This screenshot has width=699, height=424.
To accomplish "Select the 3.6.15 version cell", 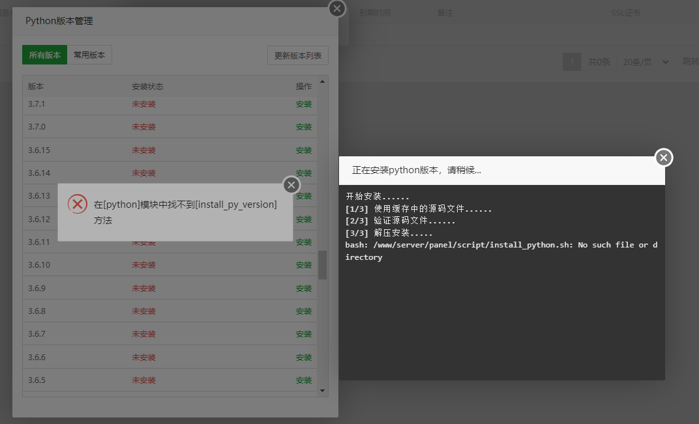I will [x=39, y=150].
